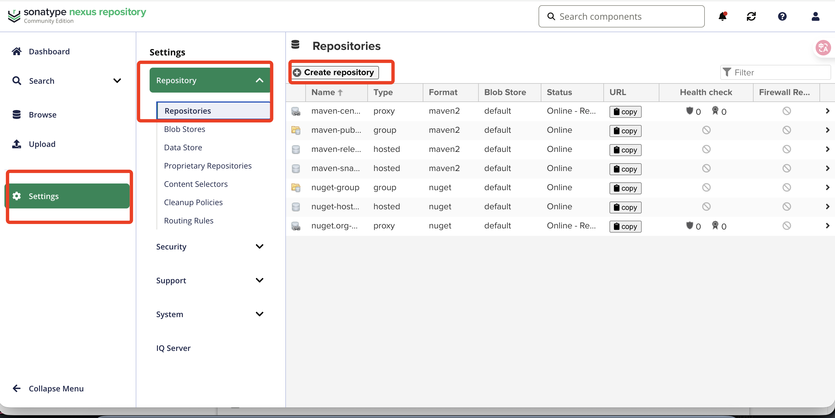Open Blob Stores menu item
The image size is (835, 418).
185,129
